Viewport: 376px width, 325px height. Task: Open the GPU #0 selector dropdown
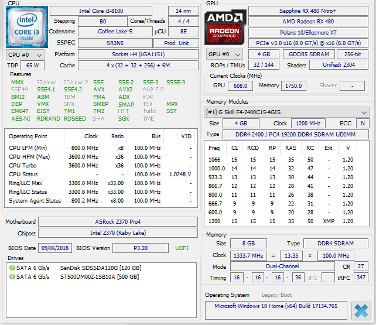tap(224, 54)
